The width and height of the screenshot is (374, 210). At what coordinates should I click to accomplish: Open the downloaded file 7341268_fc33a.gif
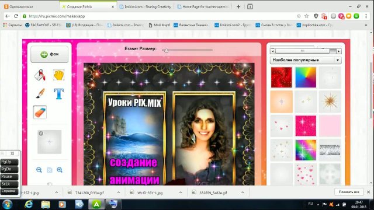pyautogui.click(x=89, y=192)
